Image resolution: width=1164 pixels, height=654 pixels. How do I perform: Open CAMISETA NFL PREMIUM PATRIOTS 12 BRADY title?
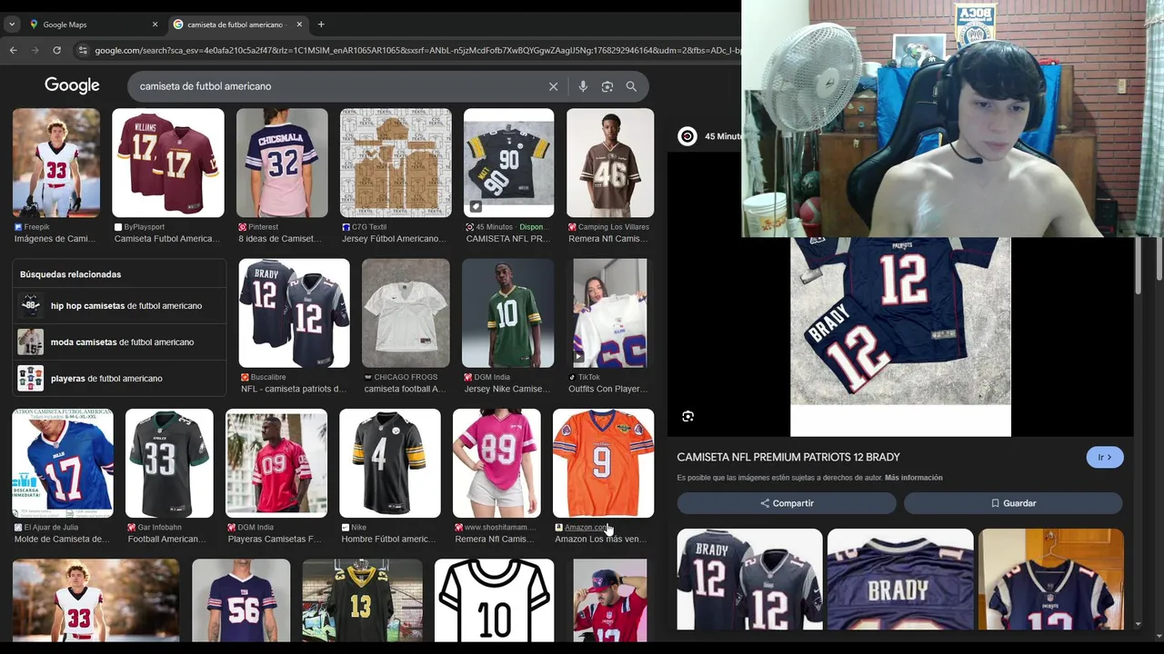pyautogui.click(x=788, y=457)
